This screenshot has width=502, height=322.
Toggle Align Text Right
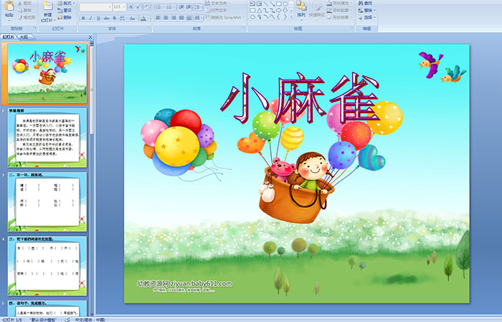click(x=174, y=18)
